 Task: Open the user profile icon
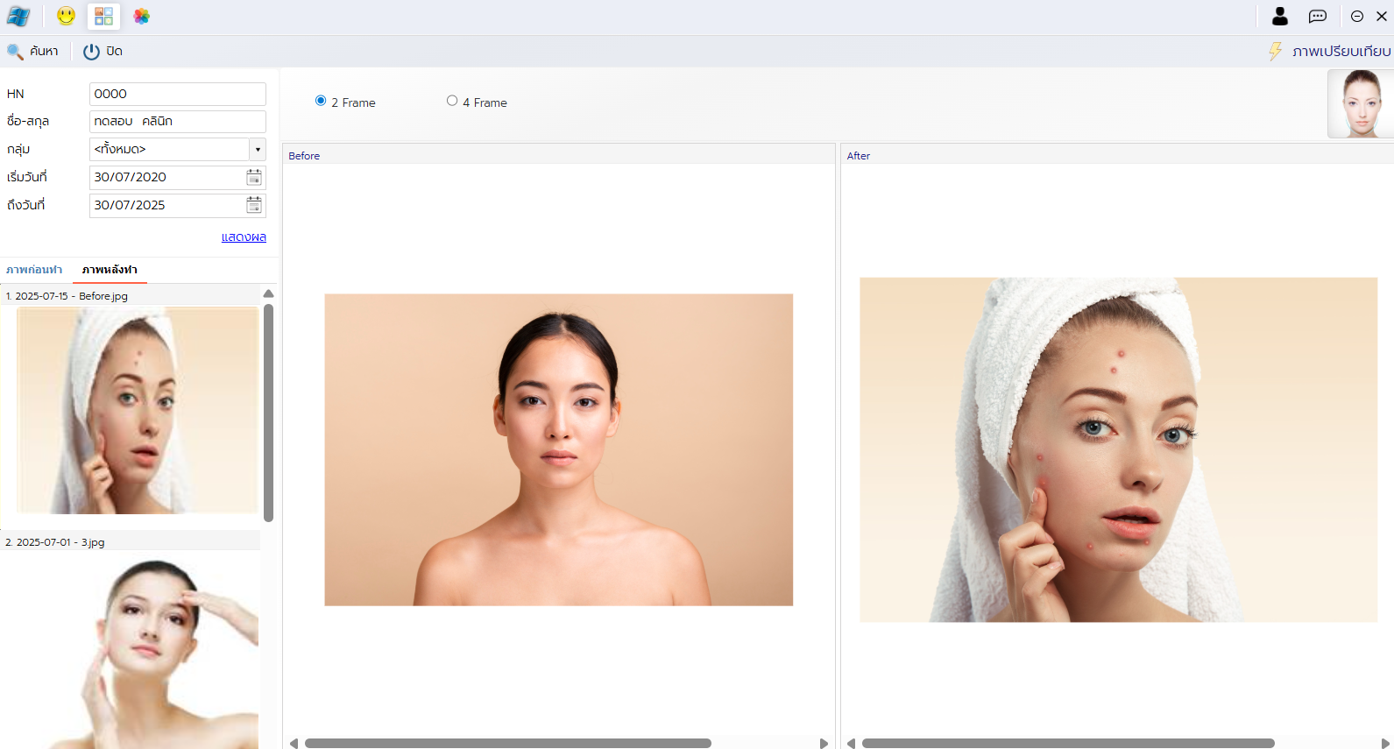1279,16
